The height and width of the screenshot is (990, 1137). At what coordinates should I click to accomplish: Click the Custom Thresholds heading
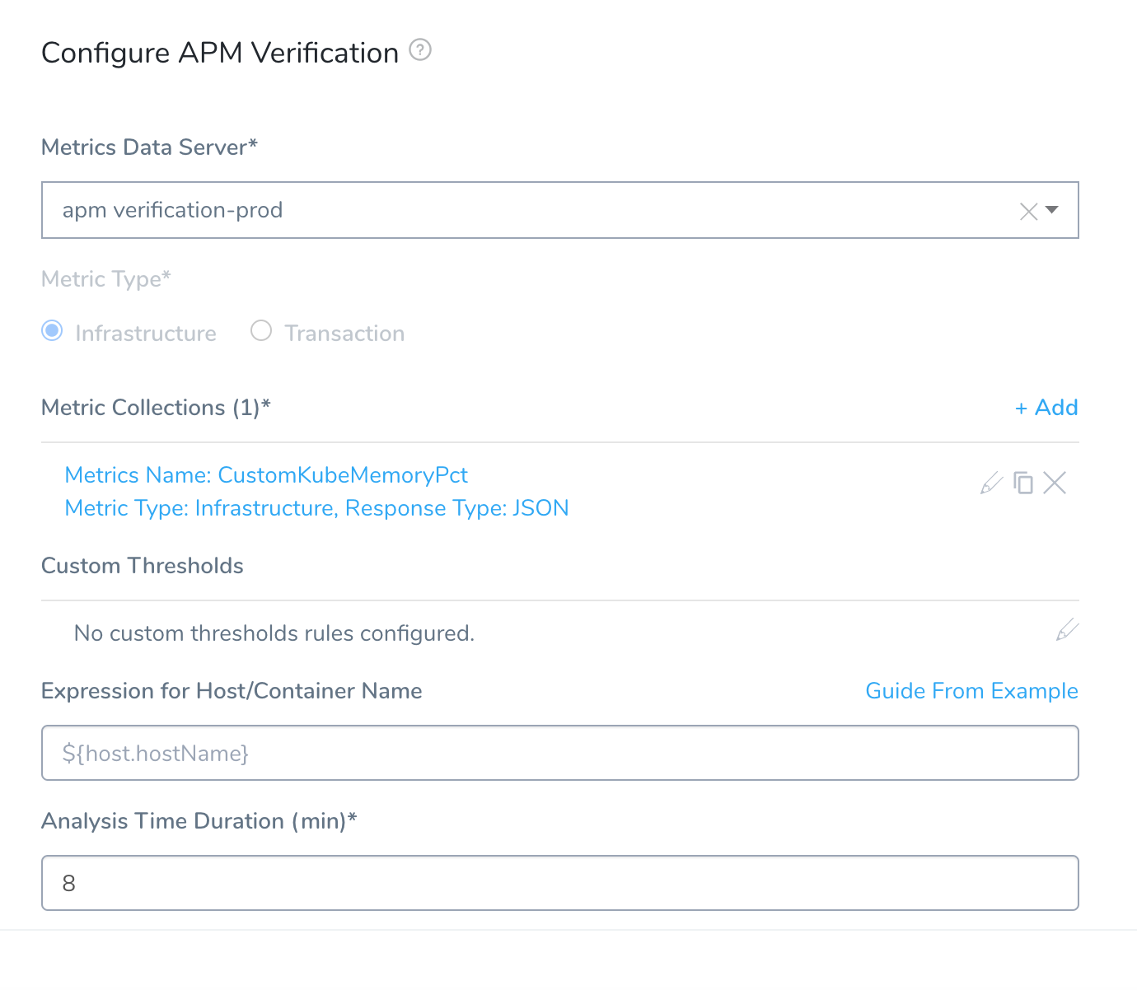(x=143, y=566)
